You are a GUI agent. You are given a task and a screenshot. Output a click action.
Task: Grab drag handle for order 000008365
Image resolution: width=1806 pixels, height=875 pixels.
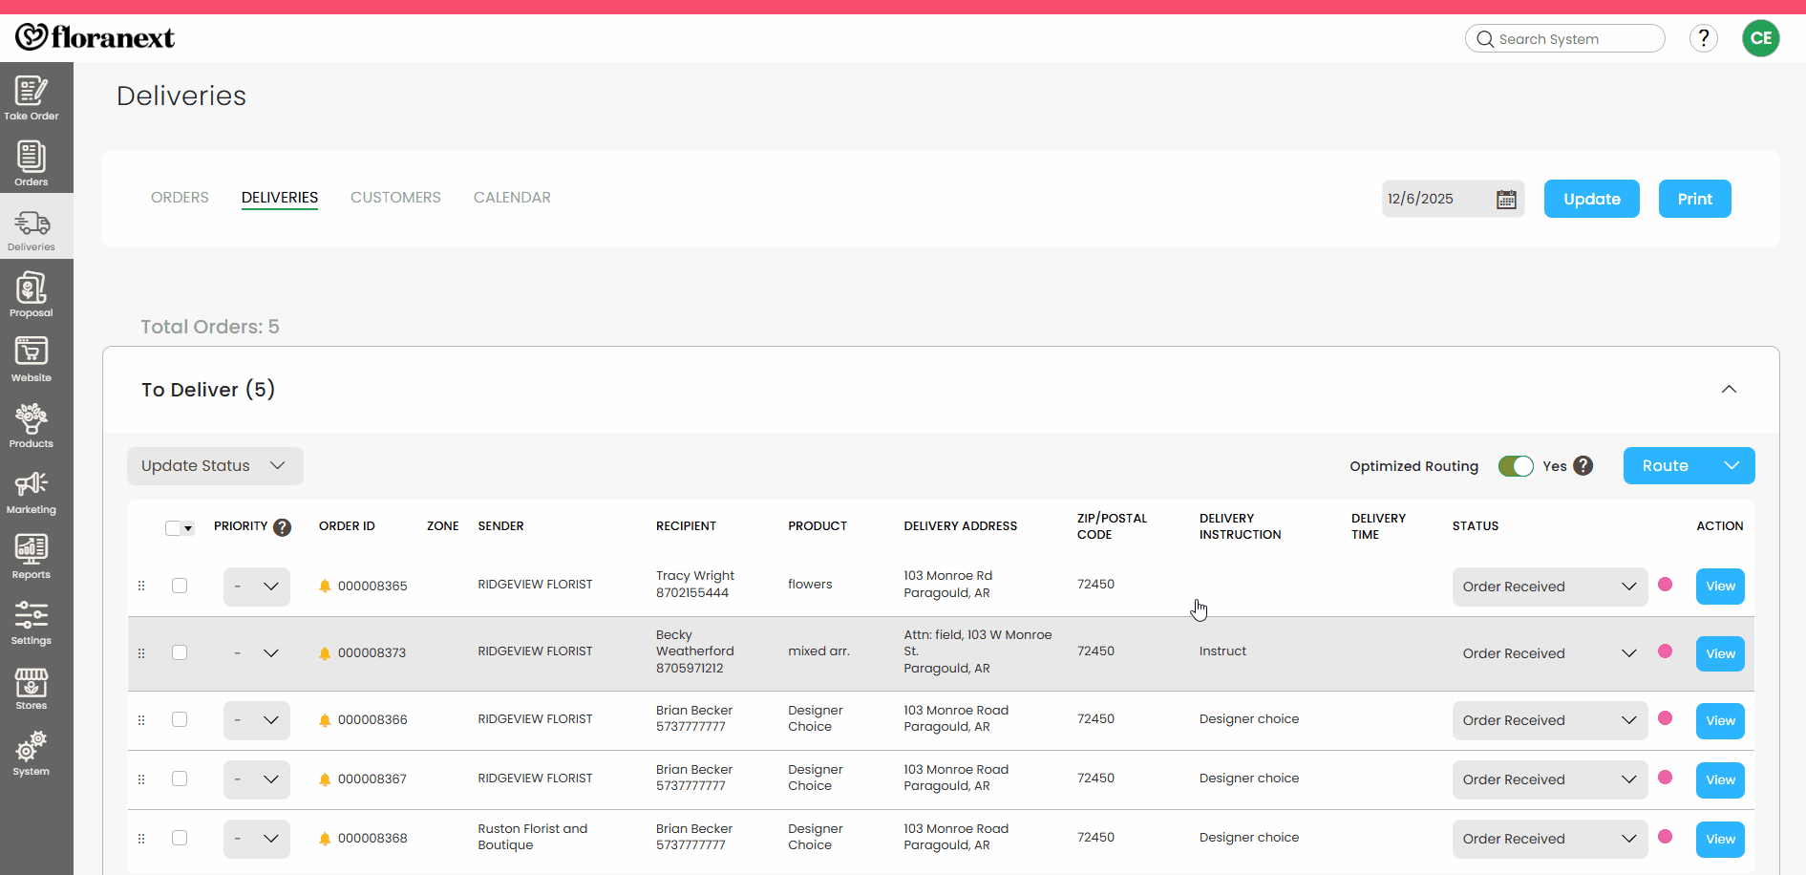[141, 586]
